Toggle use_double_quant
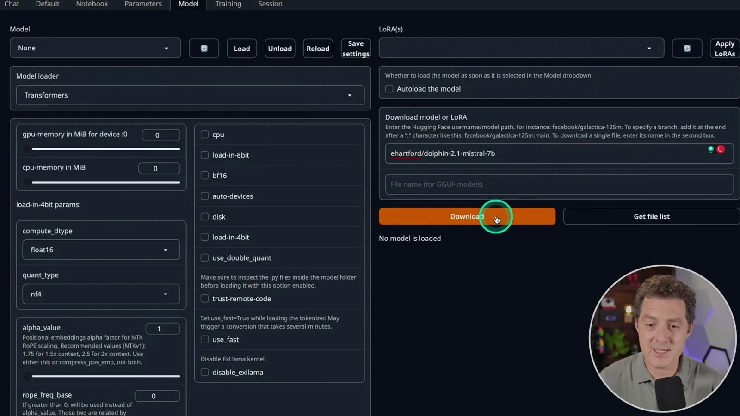The image size is (740, 416). (x=204, y=258)
